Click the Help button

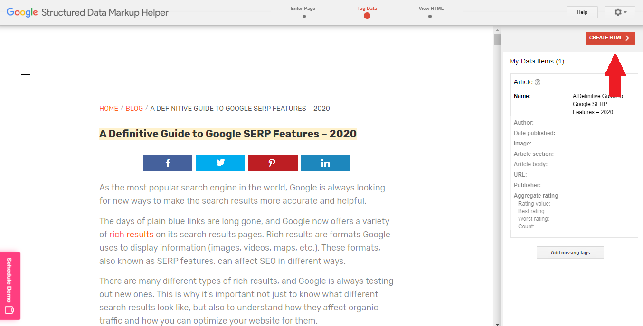click(582, 12)
